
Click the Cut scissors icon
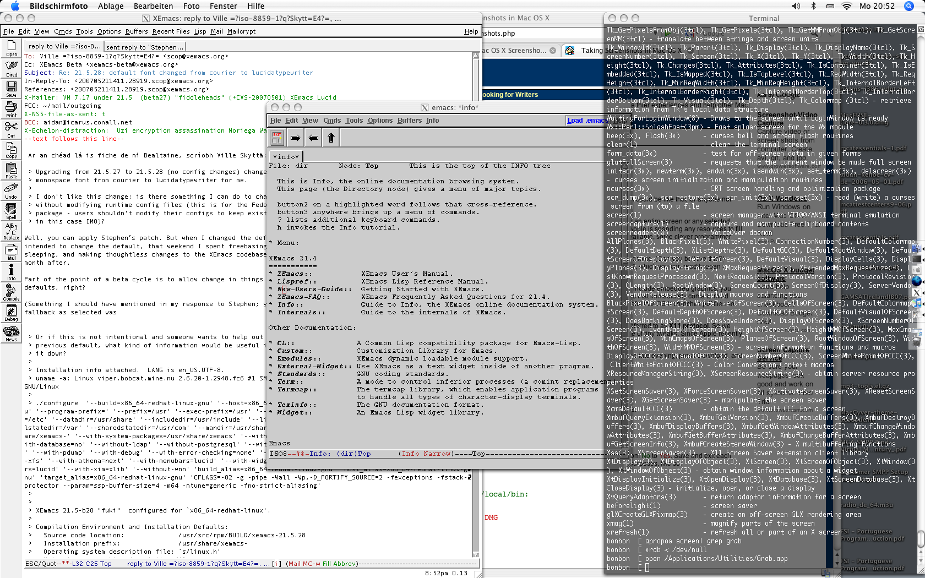click(x=11, y=130)
